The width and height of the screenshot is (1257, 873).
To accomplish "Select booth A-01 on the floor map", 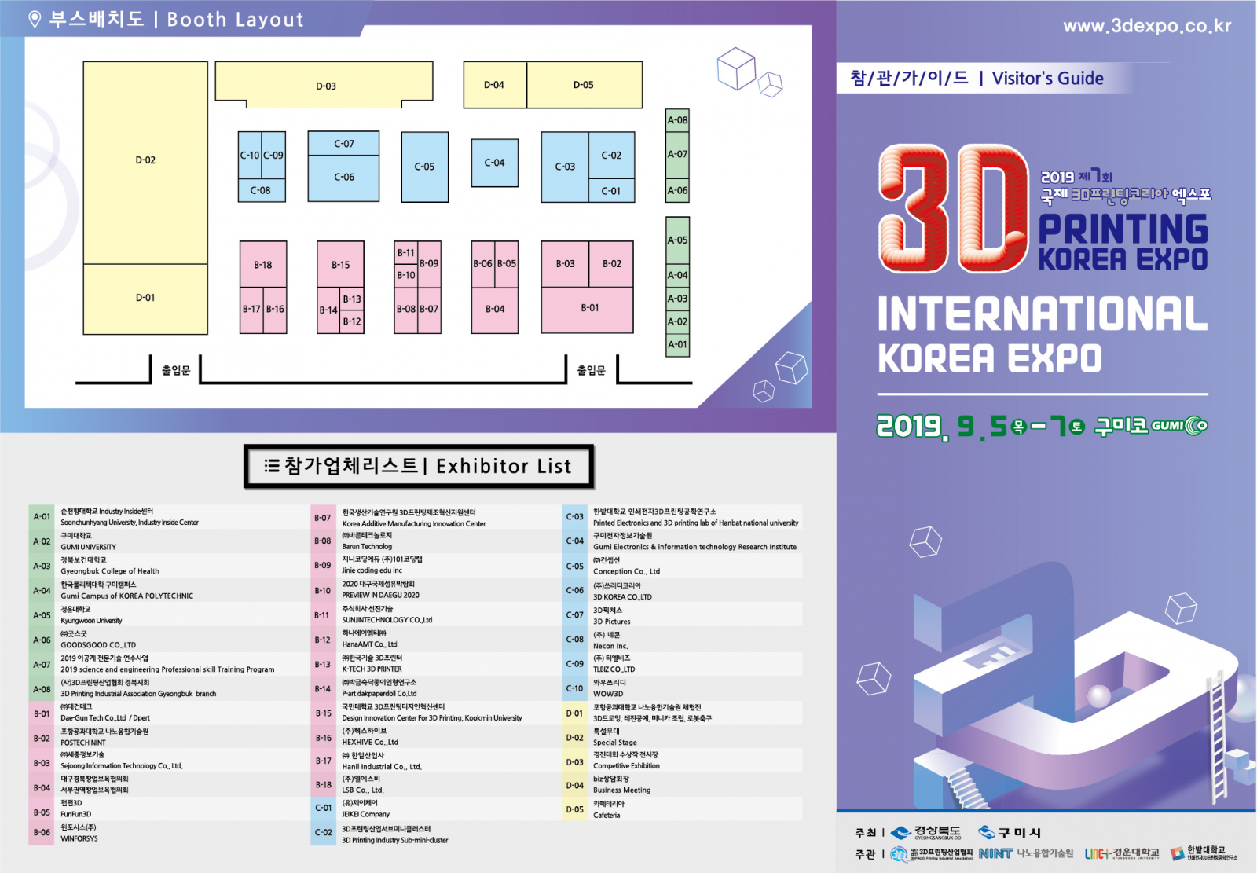I will tap(677, 344).
